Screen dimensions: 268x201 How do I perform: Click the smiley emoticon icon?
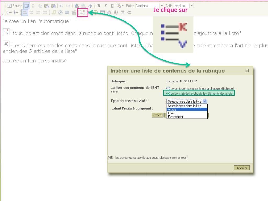pyautogui.click(x=96, y=13)
